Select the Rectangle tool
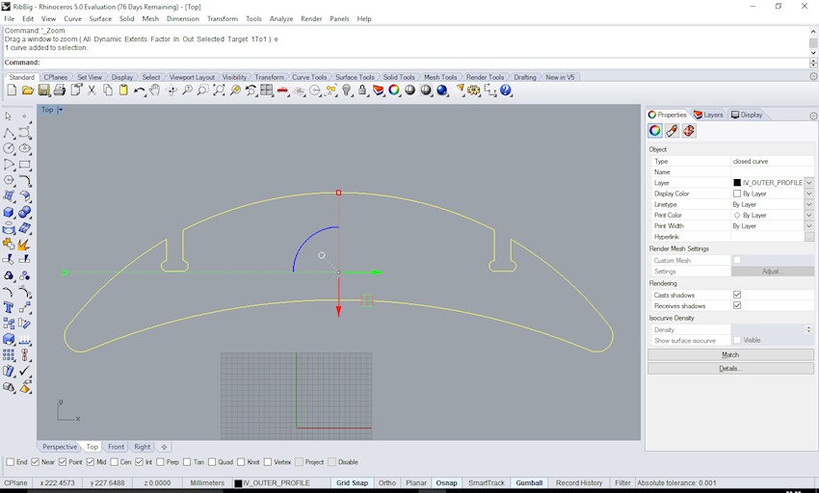The height and width of the screenshot is (493, 819). [x=24, y=165]
